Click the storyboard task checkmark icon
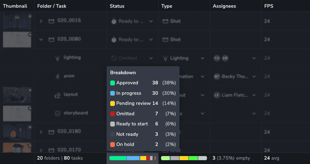 click(x=57, y=113)
